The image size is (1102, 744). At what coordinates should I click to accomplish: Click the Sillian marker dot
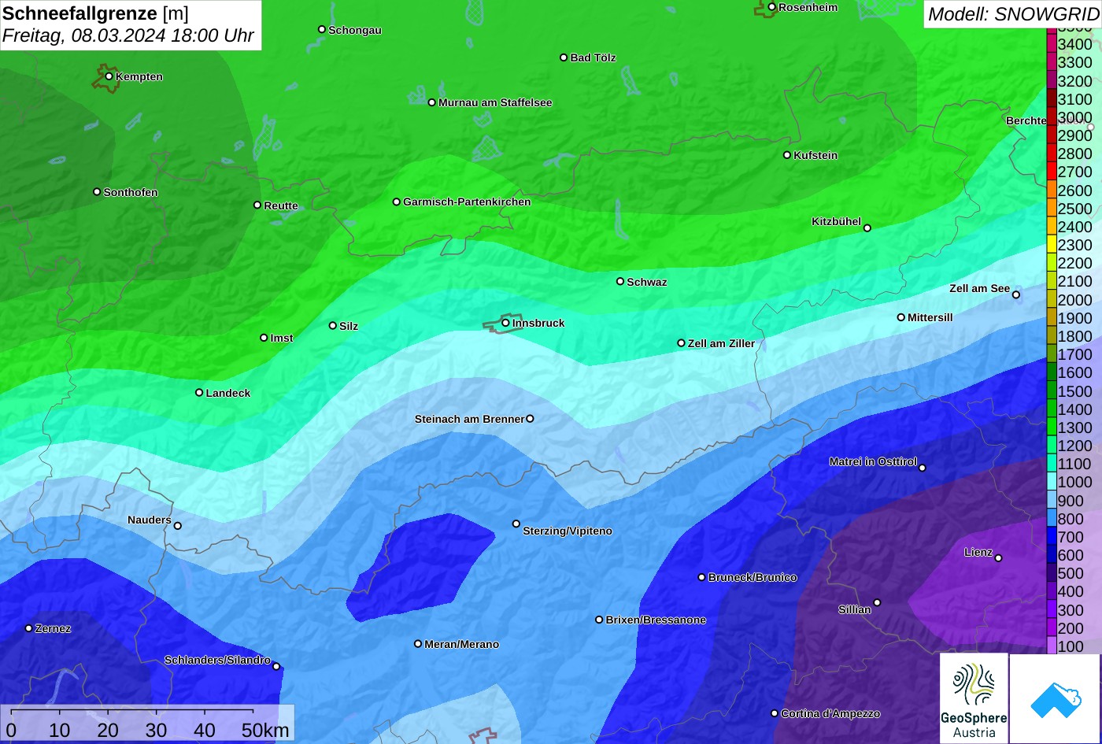click(877, 603)
